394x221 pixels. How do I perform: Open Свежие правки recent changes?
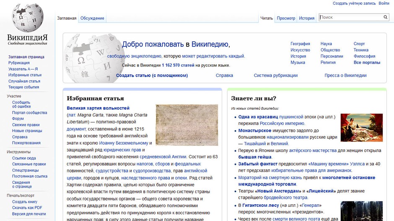pyautogui.click(x=26, y=125)
